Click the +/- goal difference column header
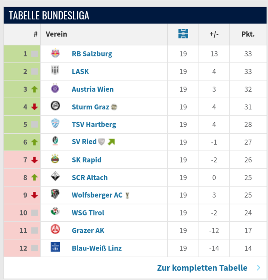The width and height of the screenshot is (268, 280). [214, 34]
